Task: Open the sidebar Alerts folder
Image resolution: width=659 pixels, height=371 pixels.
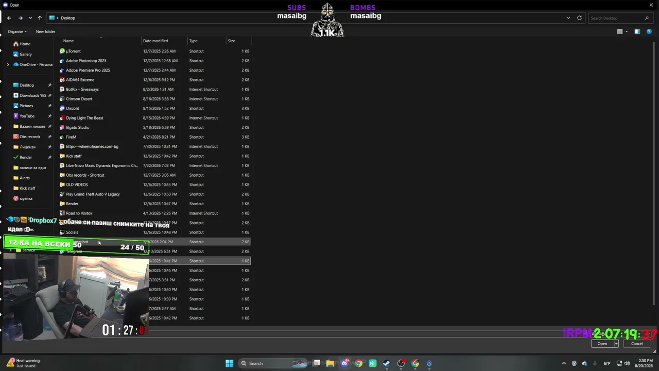Action: (x=25, y=178)
